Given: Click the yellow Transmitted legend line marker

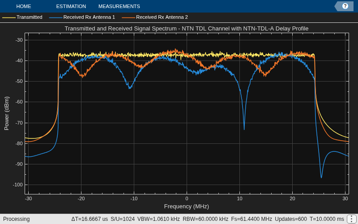Looking at the screenshot, I should 9,17.
